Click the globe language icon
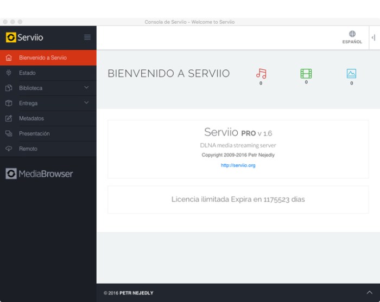This screenshot has width=380, height=302. [352, 34]
